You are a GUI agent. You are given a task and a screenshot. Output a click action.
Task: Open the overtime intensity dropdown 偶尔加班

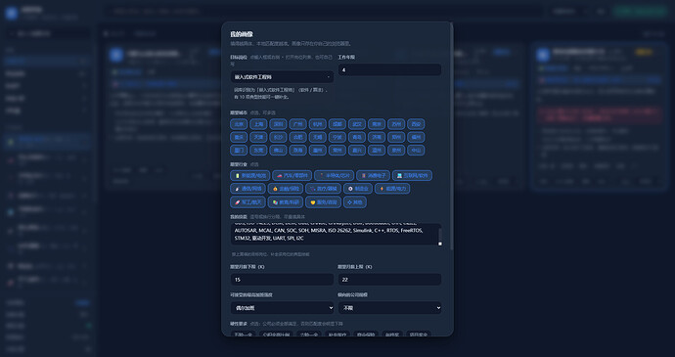tap(282, 308)
